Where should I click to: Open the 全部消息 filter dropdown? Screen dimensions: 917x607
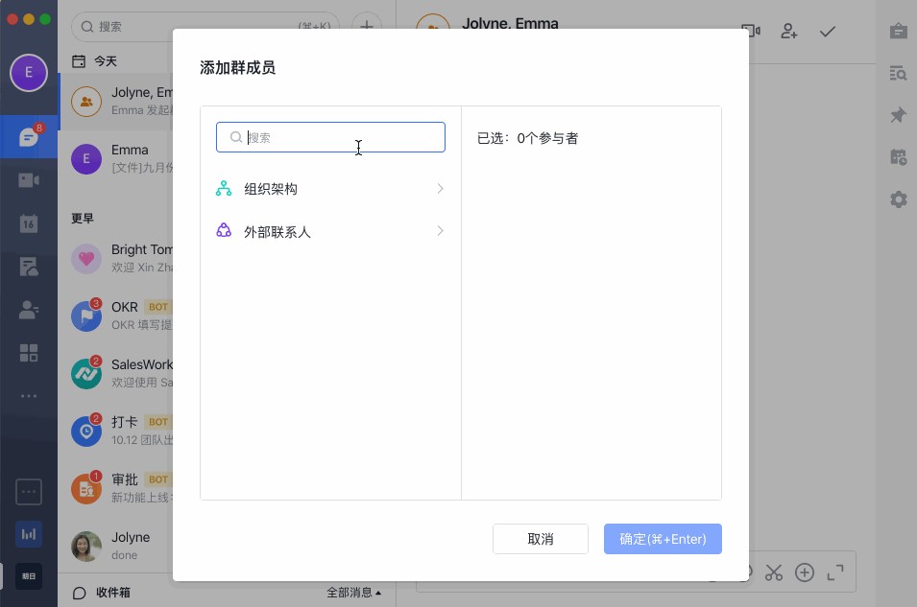tap(353, 593)
